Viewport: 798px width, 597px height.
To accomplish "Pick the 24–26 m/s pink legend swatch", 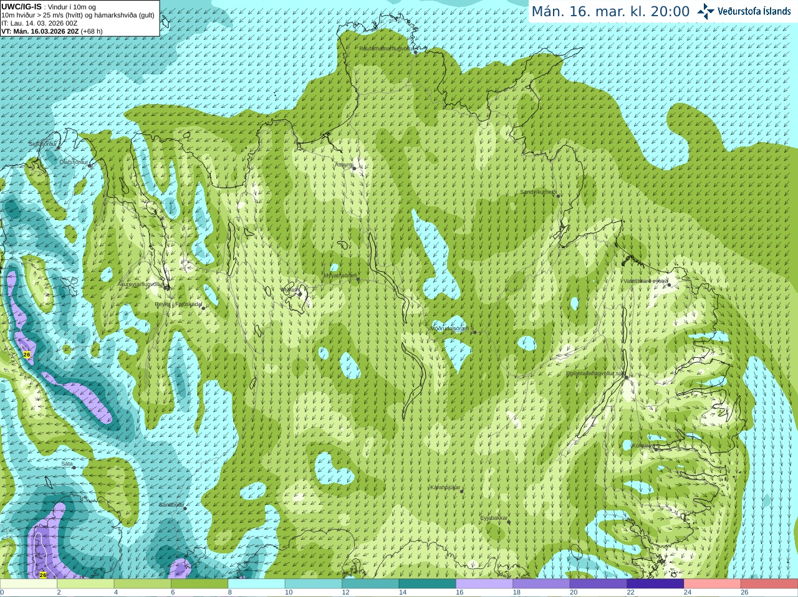I will 713,584.
